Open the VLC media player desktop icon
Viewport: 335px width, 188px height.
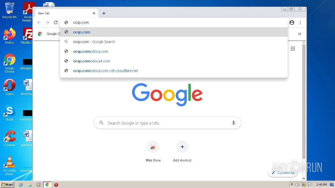tap(9, 166)
